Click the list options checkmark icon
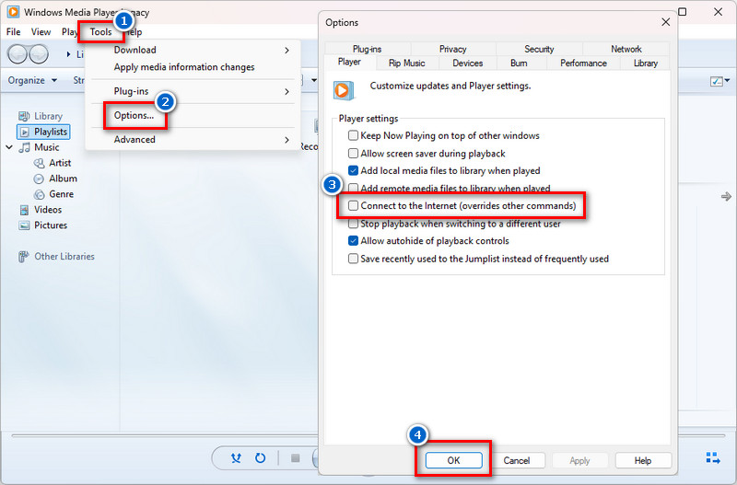Image resolution: width=737 pixels, height=485 pixels. [x=717, y=81]
